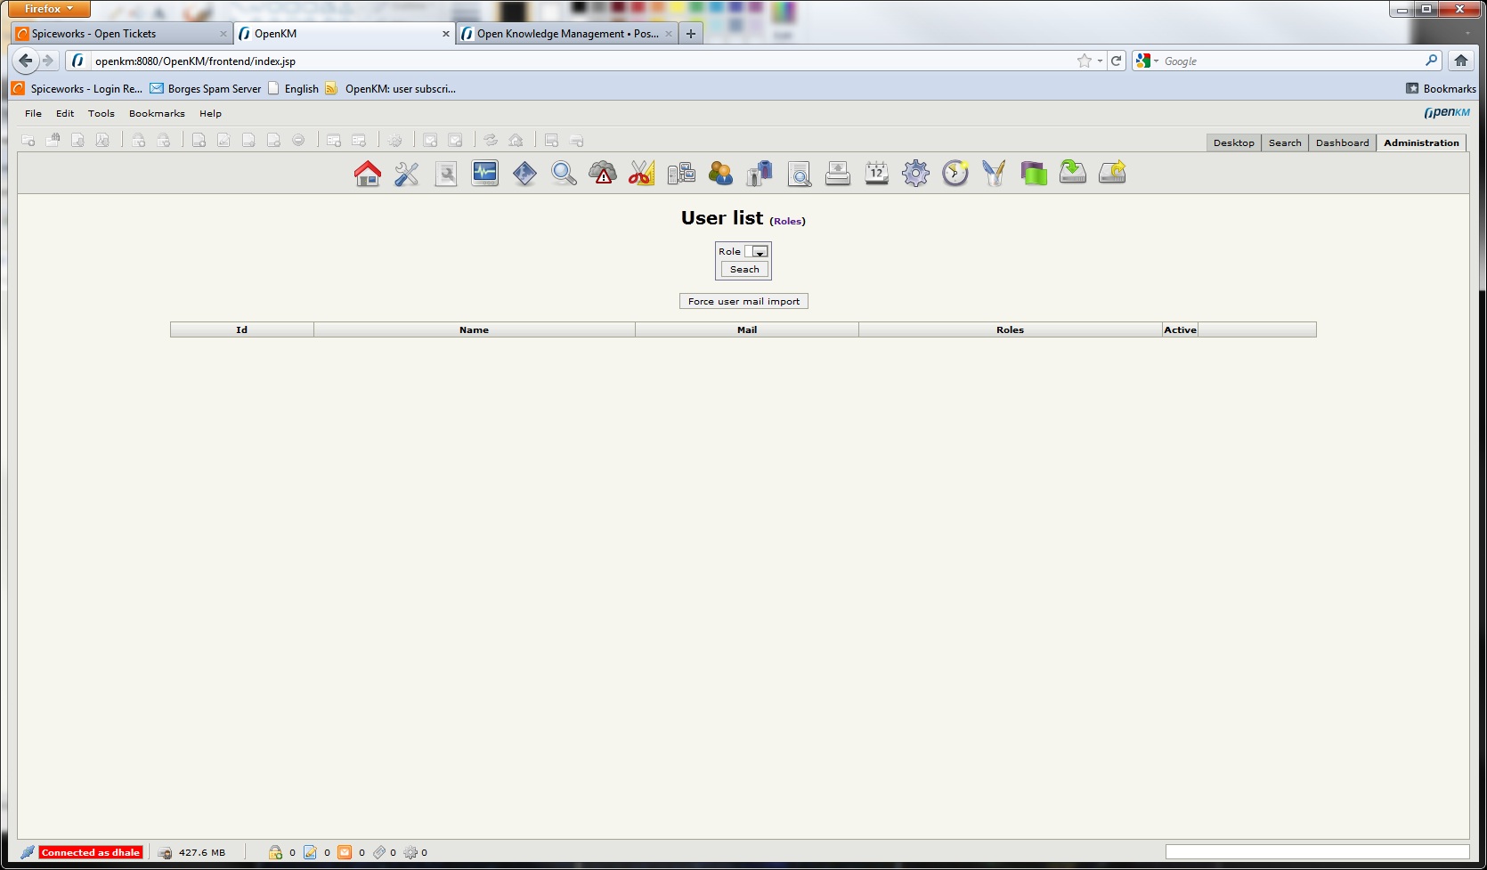
Task: Click the blue gear icon
Action: click(916, 173)
